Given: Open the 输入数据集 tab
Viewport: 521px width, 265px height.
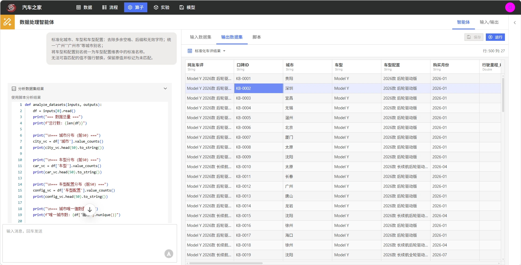Looking at the screenshot, I should [x=201, y=37].
